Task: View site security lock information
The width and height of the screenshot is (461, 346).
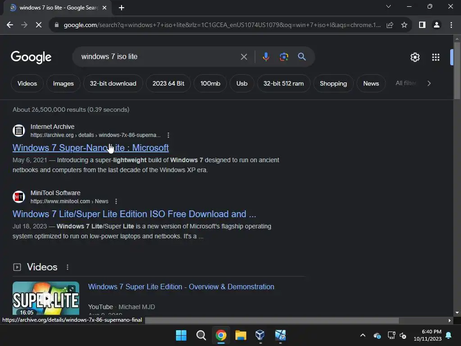Action: tap(56, 25)
